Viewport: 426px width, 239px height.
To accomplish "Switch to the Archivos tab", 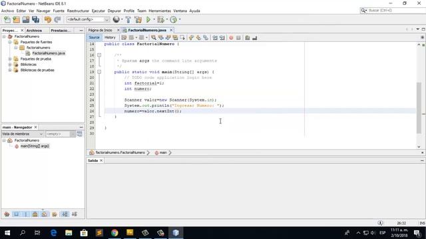I will 34,31.
